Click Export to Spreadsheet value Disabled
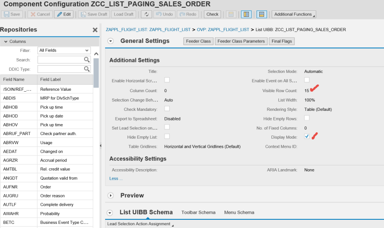The width and height of the screenshot is (384, 228). [172, 119]
